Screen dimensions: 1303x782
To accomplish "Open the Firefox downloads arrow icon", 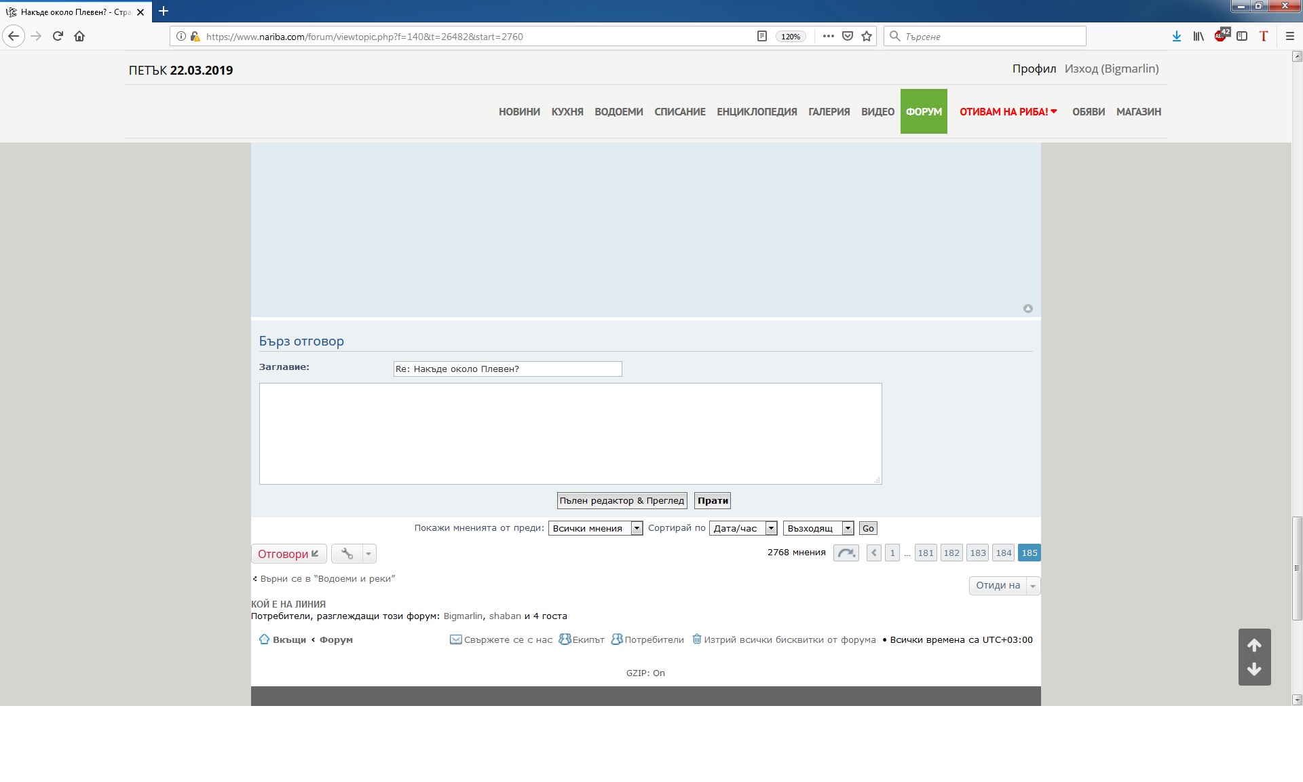I will 1177,36.
